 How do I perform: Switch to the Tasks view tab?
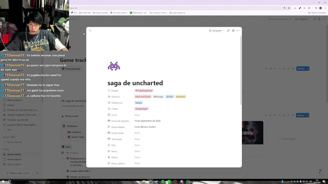pyautogui.click(x=66, y=147)
